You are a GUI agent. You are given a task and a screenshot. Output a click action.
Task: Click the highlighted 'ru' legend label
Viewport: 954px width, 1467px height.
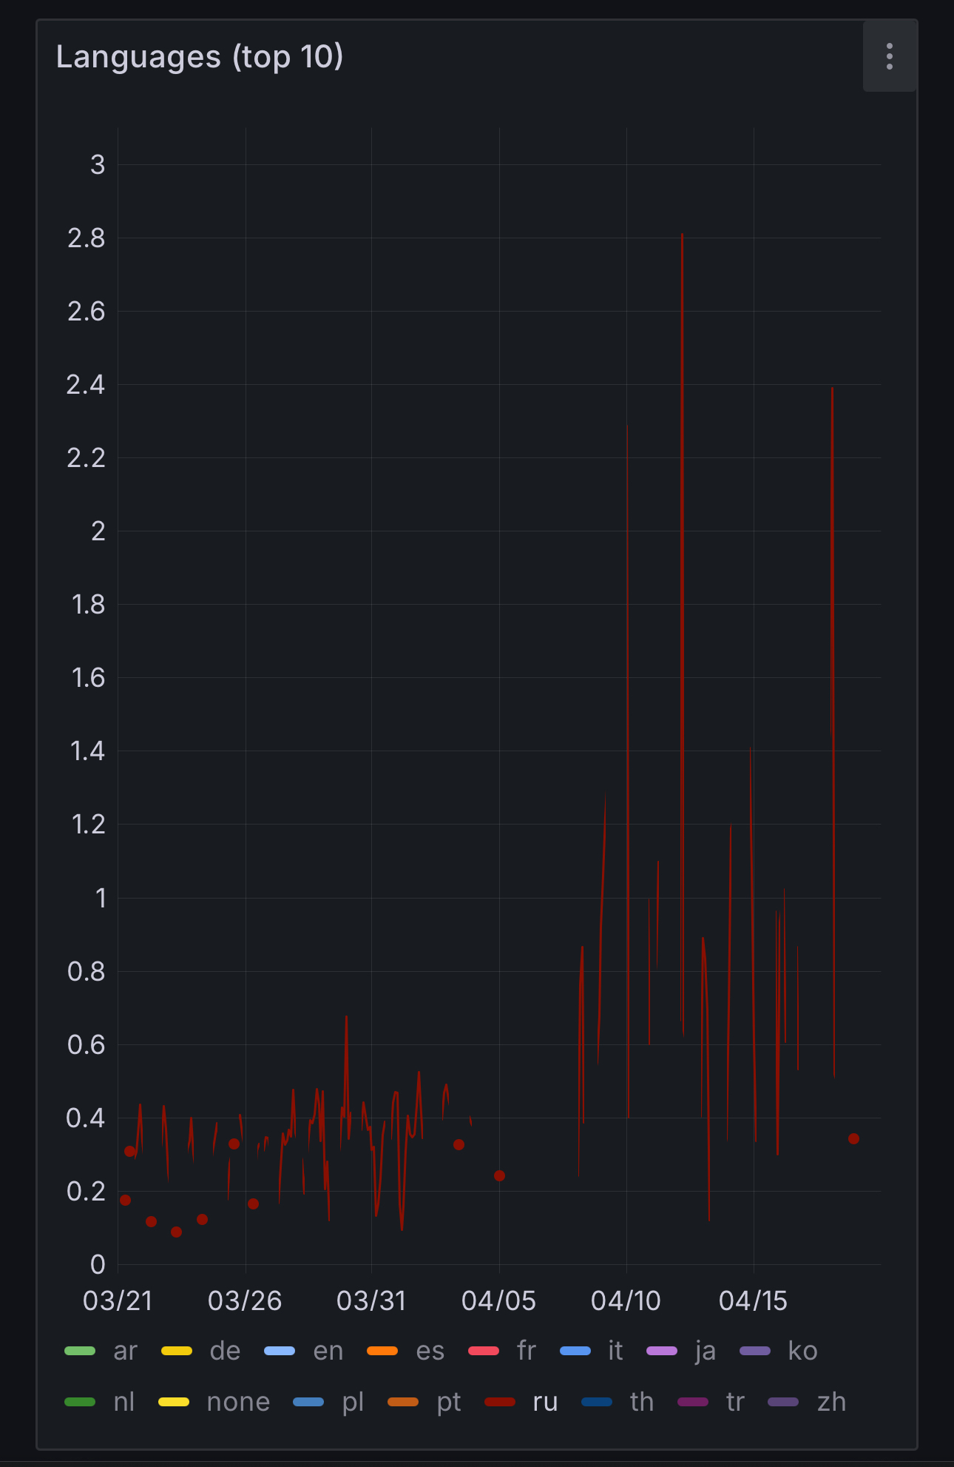point(545,1402)
